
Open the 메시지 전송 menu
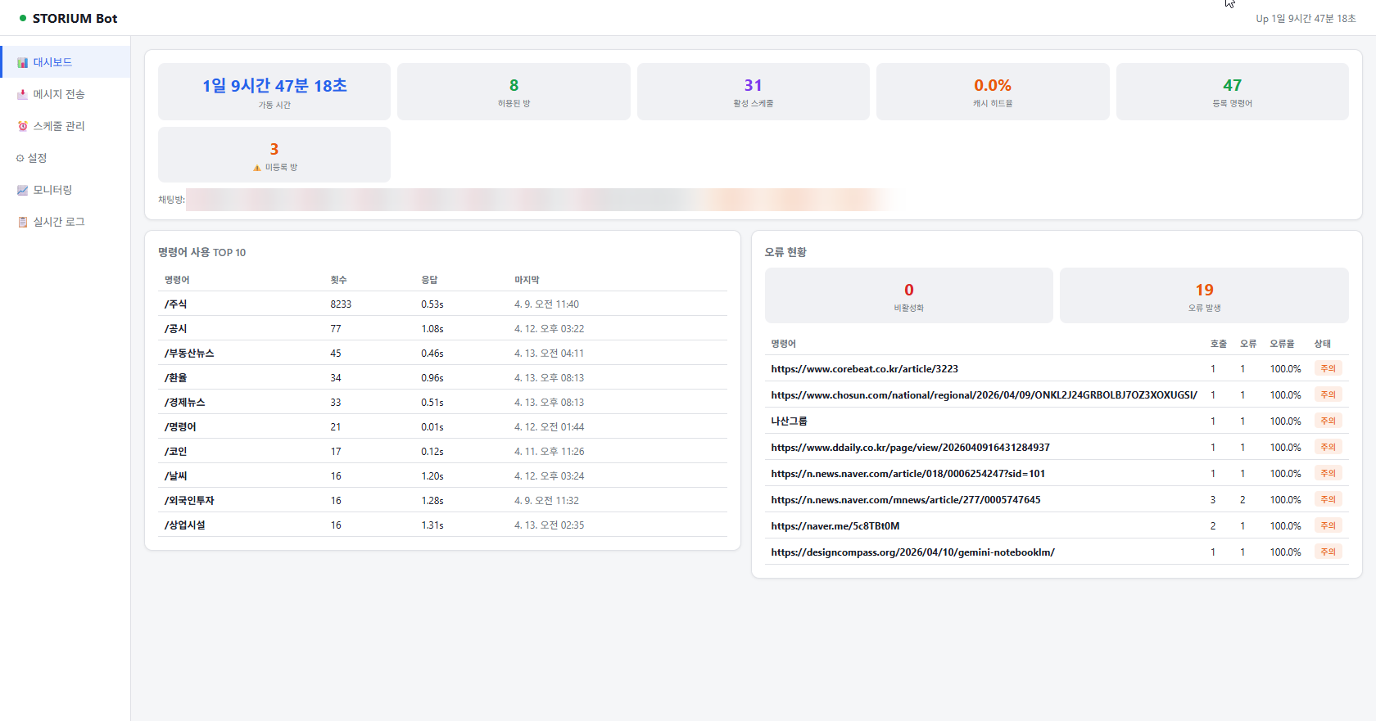[58, 95]
